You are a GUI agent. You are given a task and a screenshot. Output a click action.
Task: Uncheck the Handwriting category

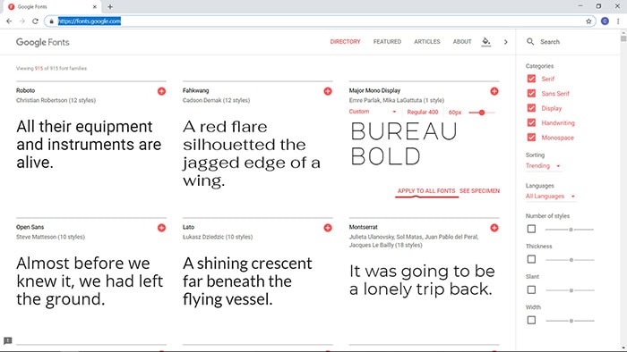pyautogui.click(x=531, y=122)
